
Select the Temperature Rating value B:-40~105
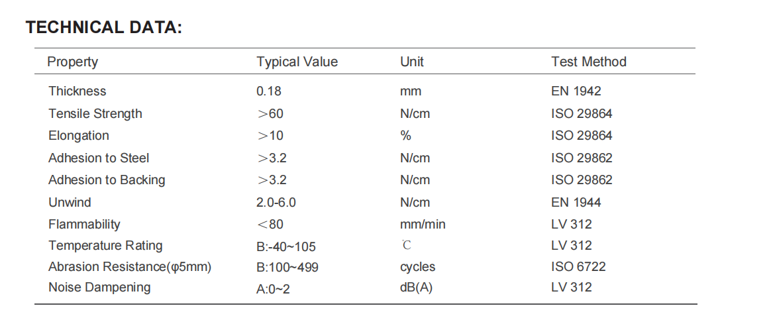tap(286, 247)
